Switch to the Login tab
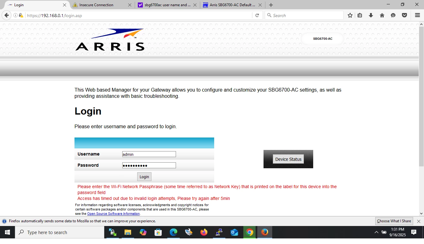Screen dimensions: 424x244 tap(37, 5)
